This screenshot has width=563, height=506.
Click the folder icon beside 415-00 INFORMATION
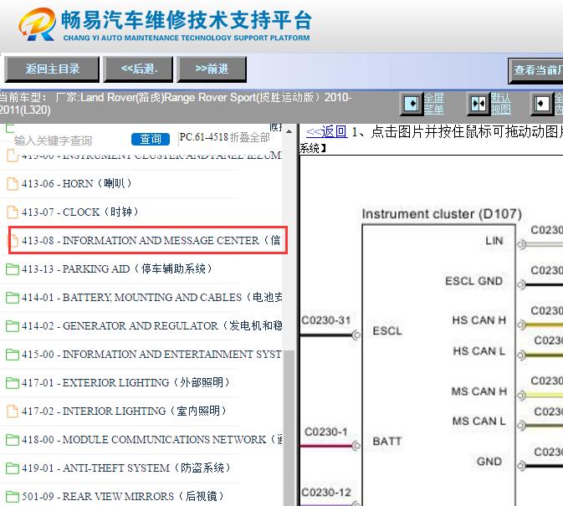(13, 355)
